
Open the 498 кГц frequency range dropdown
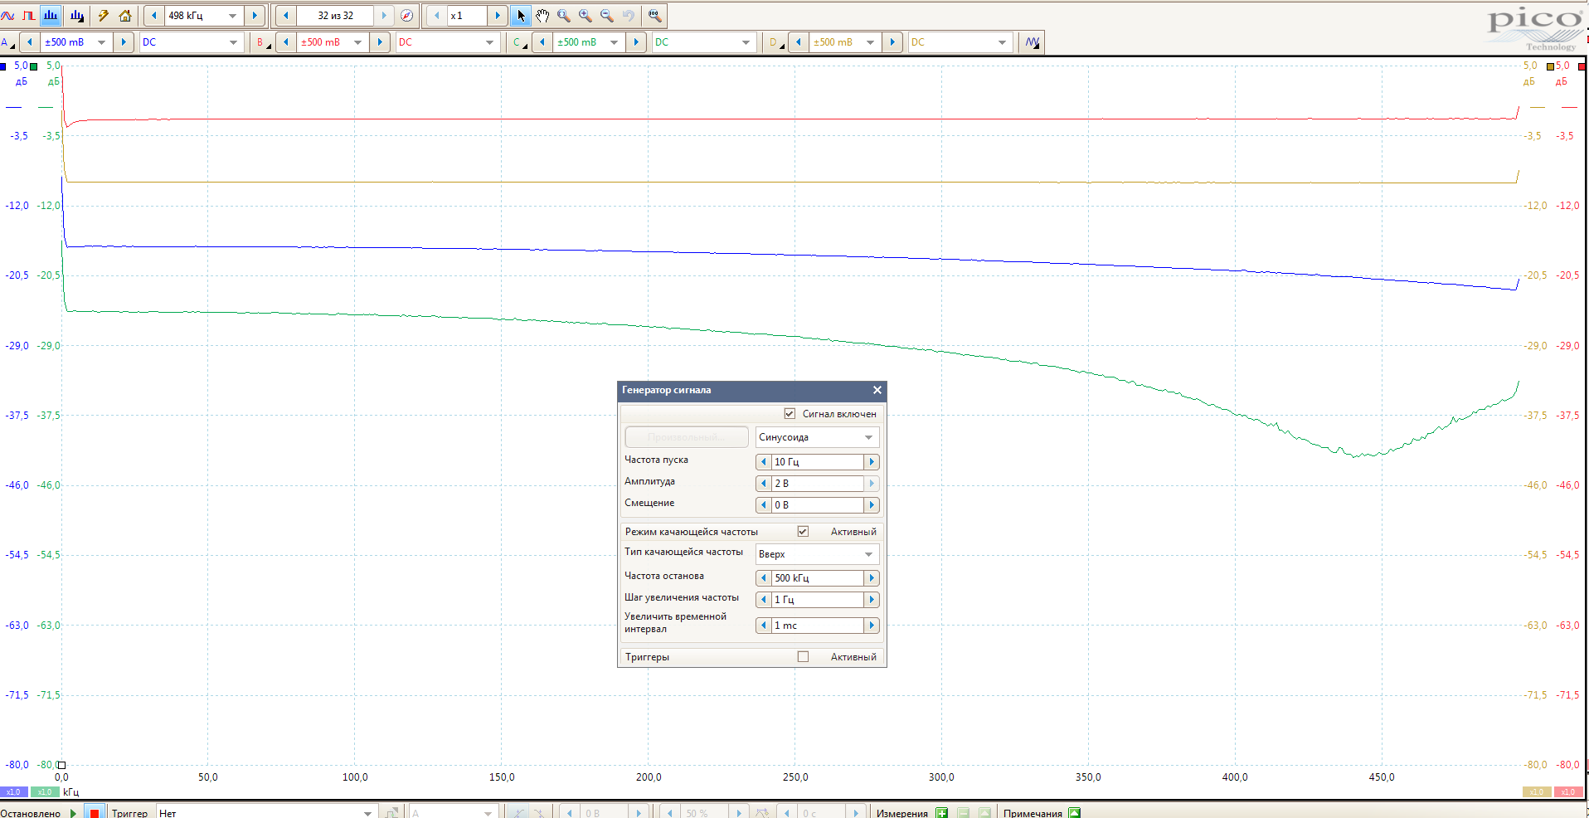click(232, 16)
